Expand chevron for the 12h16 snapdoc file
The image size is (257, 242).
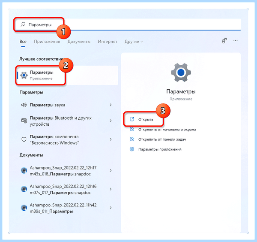pos(111,189)
